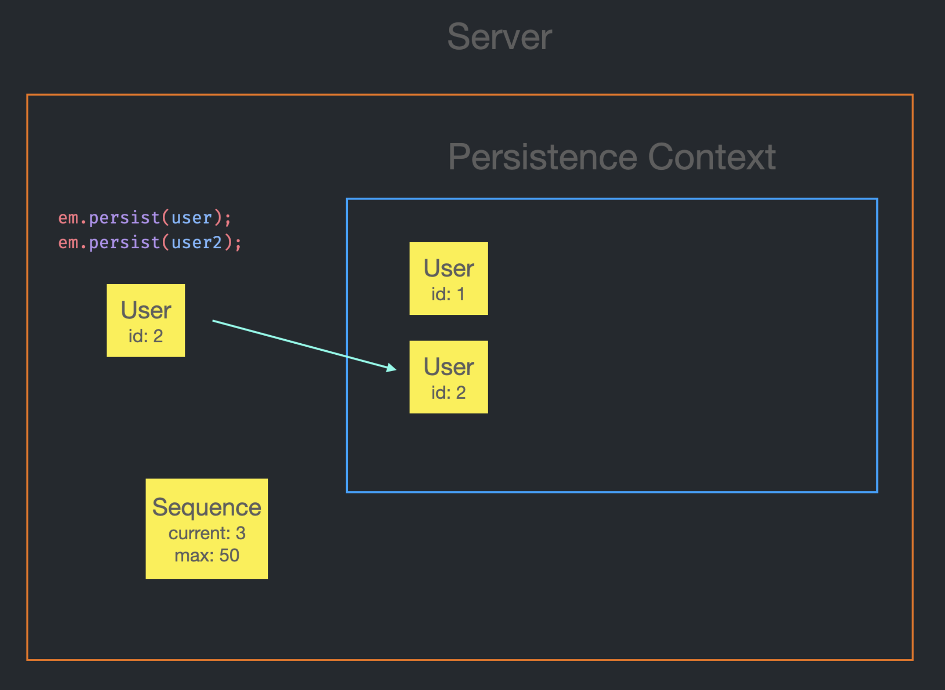Click the word 'Sequence' in the yellow box

point(207,507)
